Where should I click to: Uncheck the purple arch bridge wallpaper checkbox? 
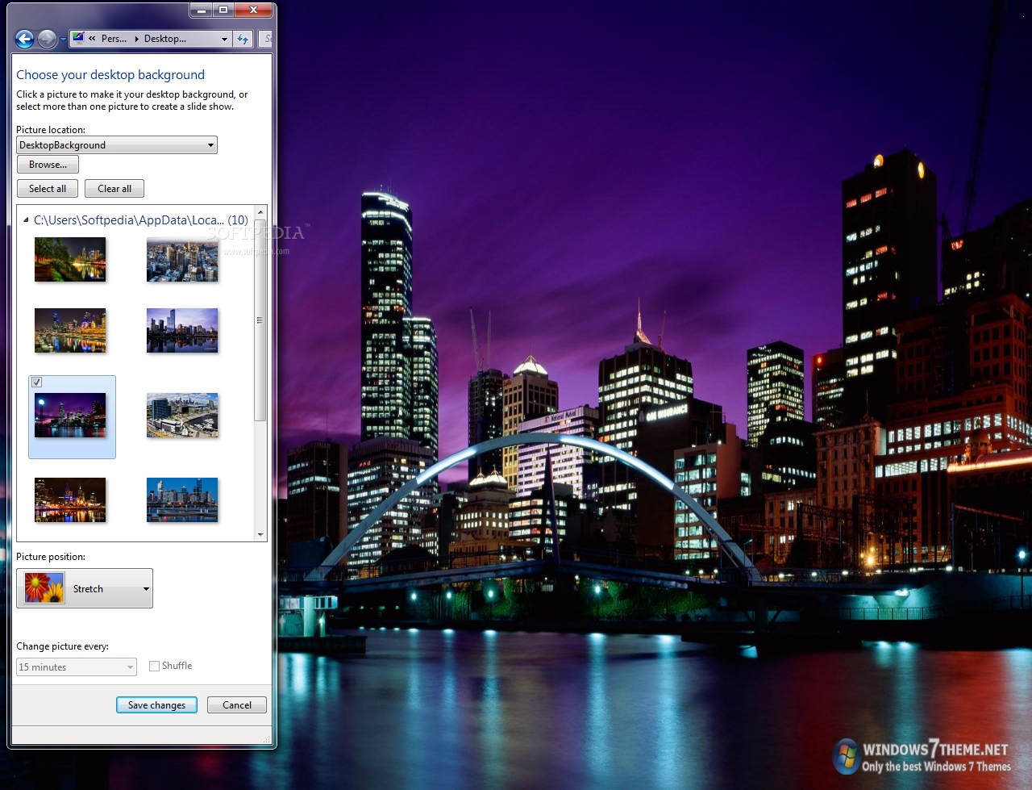point(37,382)
